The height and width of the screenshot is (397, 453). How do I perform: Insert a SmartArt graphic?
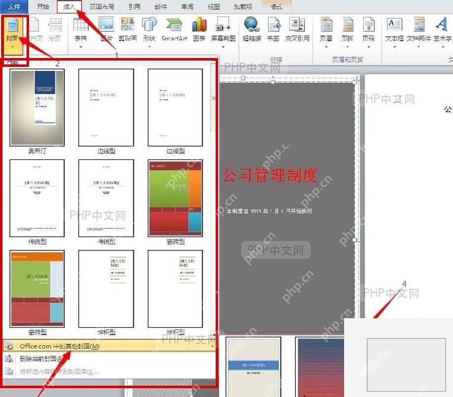pyautogui.click(x=174, y=30)
